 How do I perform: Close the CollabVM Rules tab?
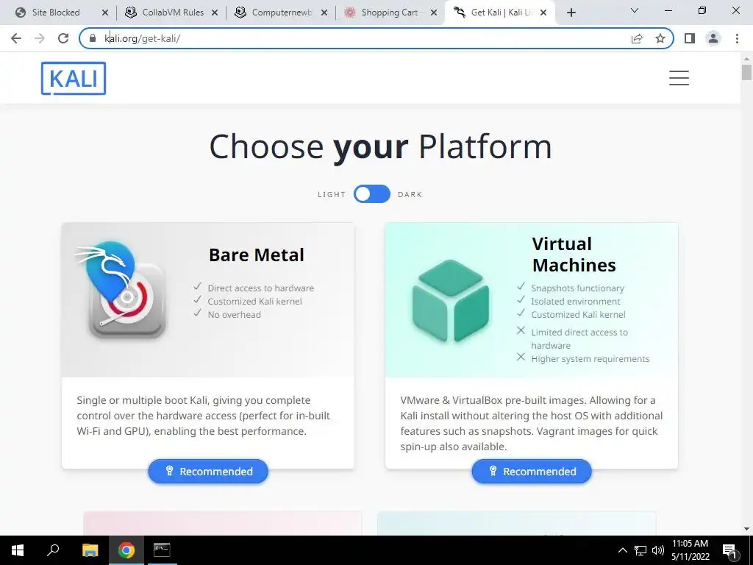[215, 13]
